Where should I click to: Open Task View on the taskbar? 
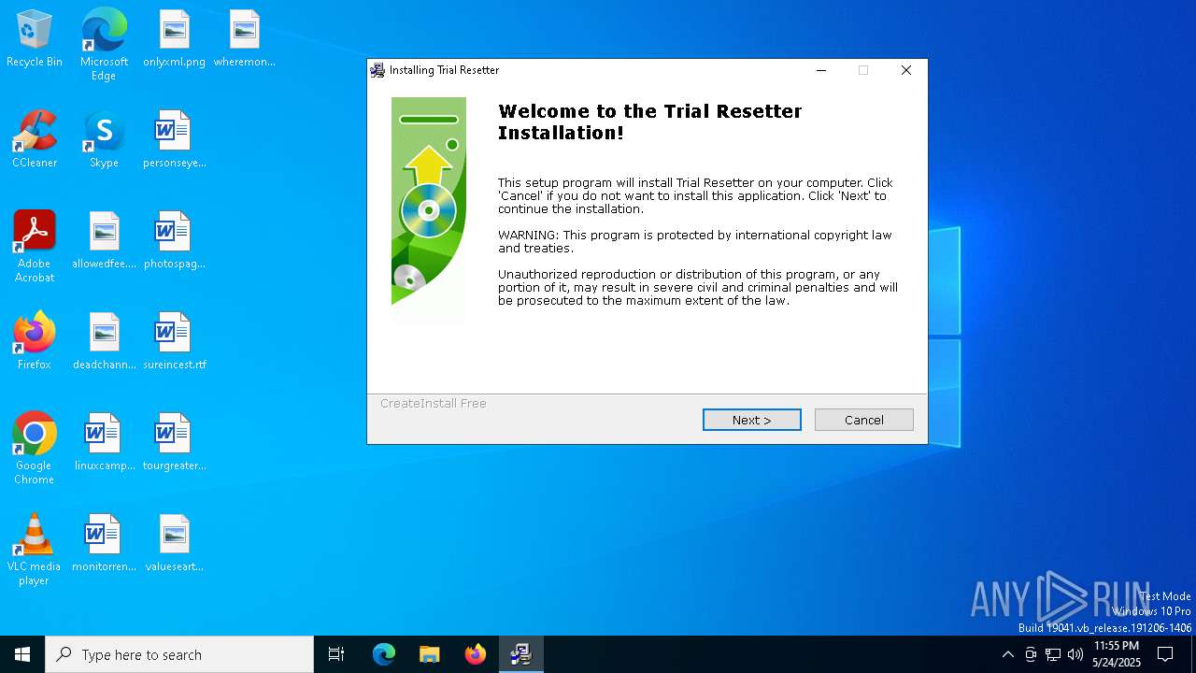tap(336, 654)
